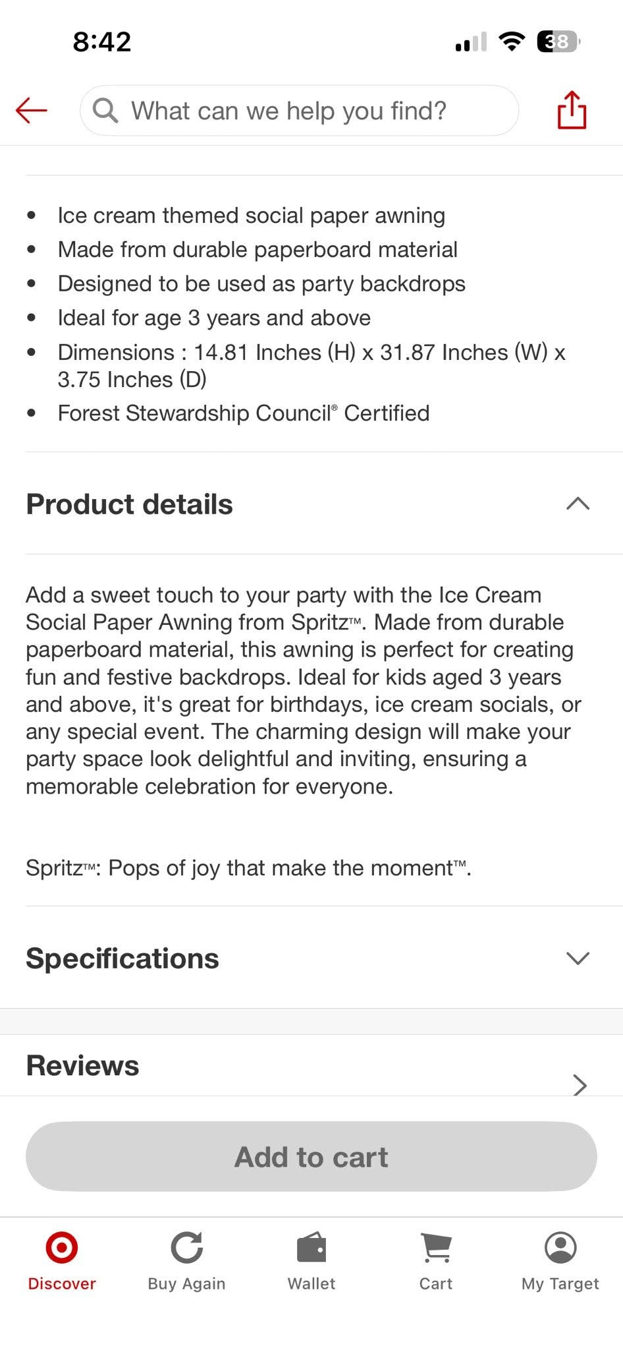Tap the Reviews heading
623x1350 pixels.
[x=82, y=1066]
